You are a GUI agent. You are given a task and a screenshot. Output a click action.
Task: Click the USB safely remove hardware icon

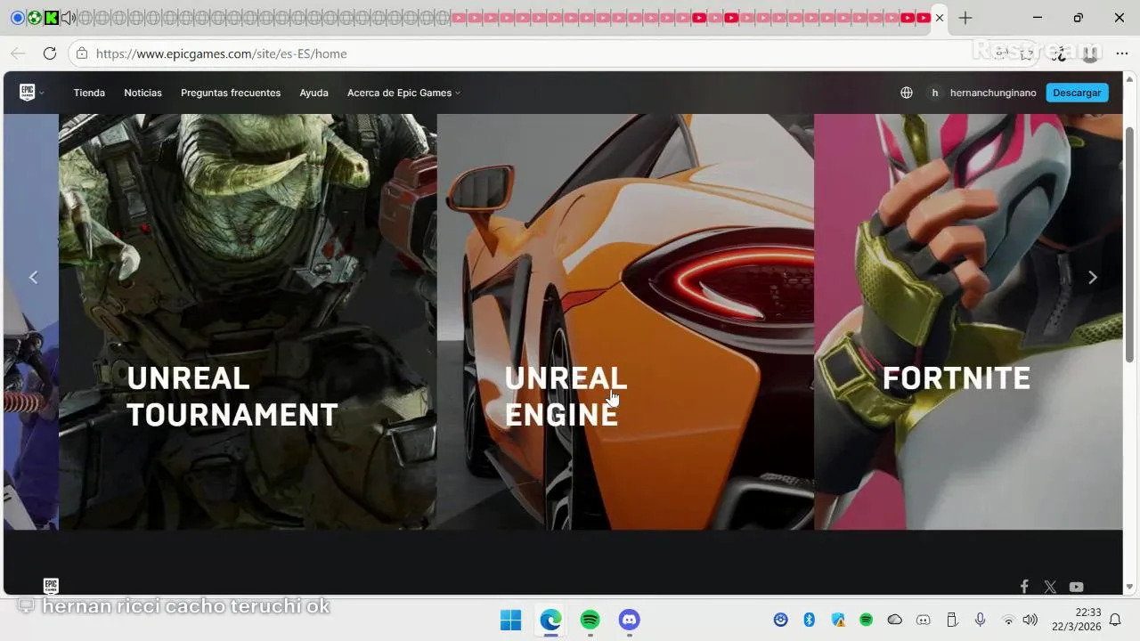pos(951,620)
